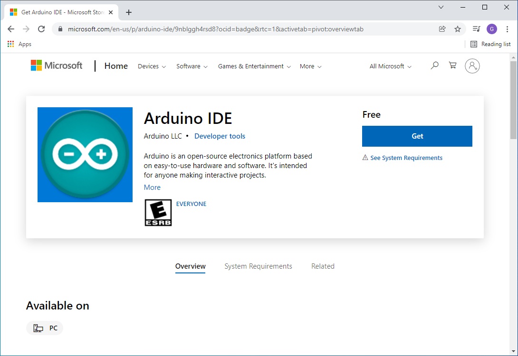Expand the Games & Entertainment menu
Viewport: 518px width, 356px height.
pos(254,66)
